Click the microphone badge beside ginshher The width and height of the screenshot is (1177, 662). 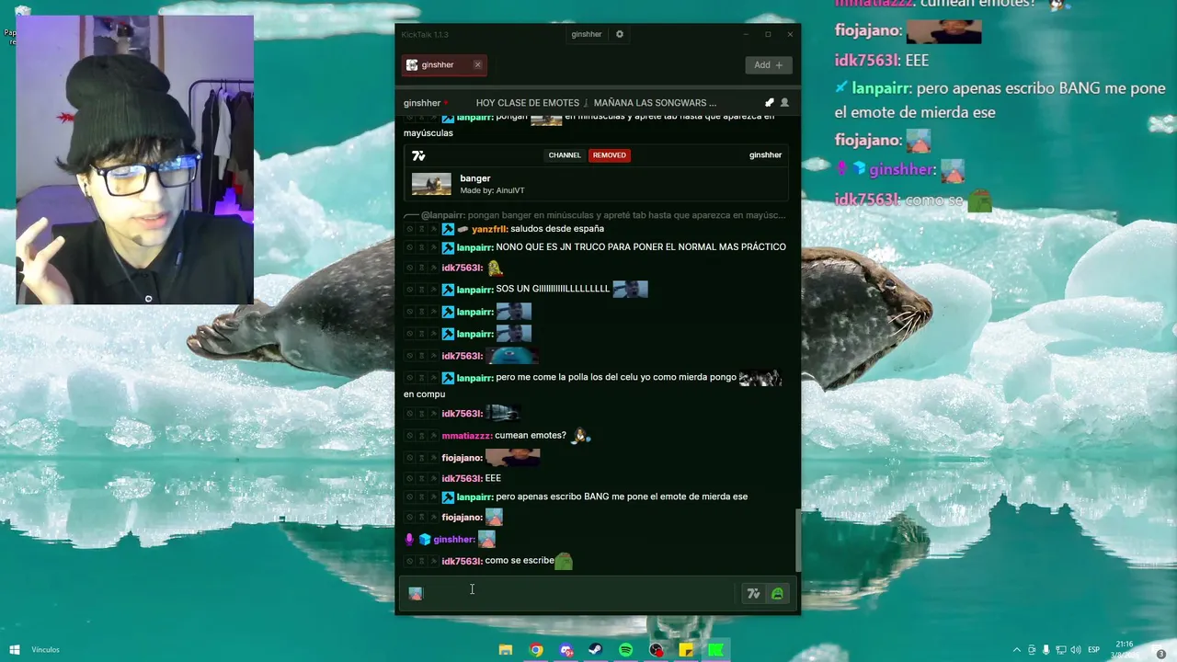point(409,540)
